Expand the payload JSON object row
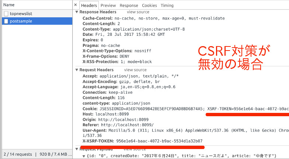This screenshot has width=289, height=159. pyautogui.click(x=84, y=156)
